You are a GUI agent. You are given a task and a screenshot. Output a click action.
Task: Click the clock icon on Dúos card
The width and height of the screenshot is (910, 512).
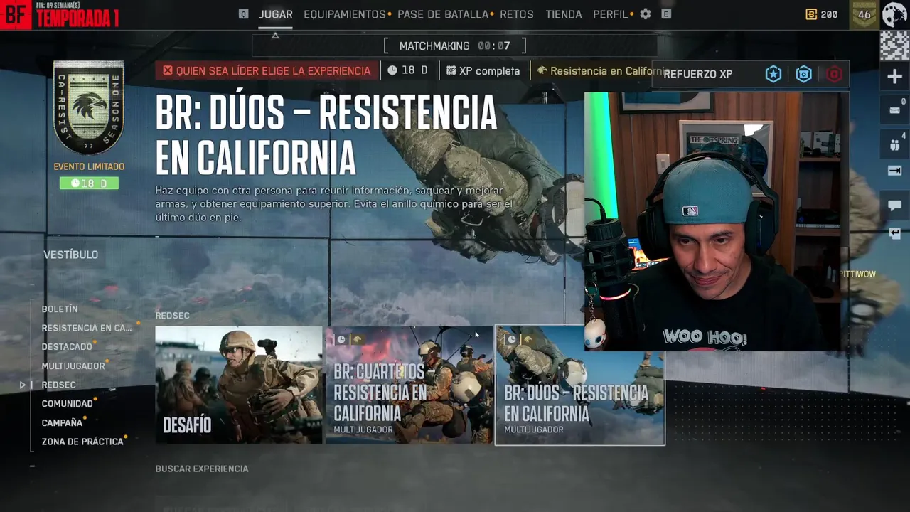511,339
